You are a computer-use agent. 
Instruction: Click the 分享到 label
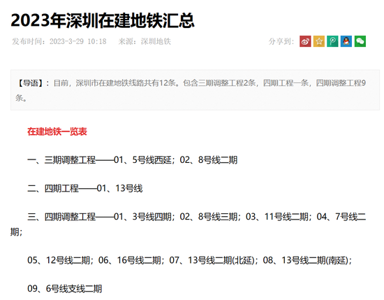tap(281, 41)
